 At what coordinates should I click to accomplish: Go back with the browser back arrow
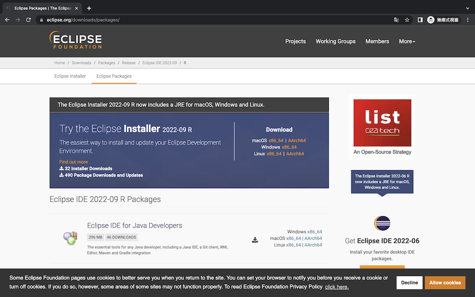[x=7, y=19]
